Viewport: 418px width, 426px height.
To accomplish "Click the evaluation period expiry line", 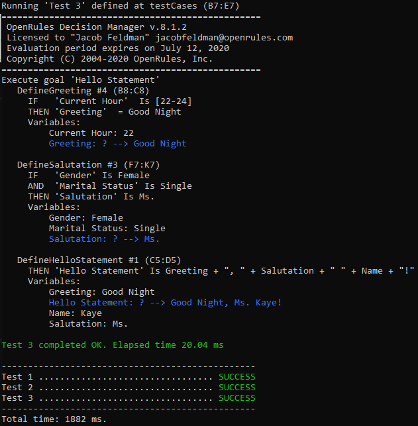I will 93,48.
